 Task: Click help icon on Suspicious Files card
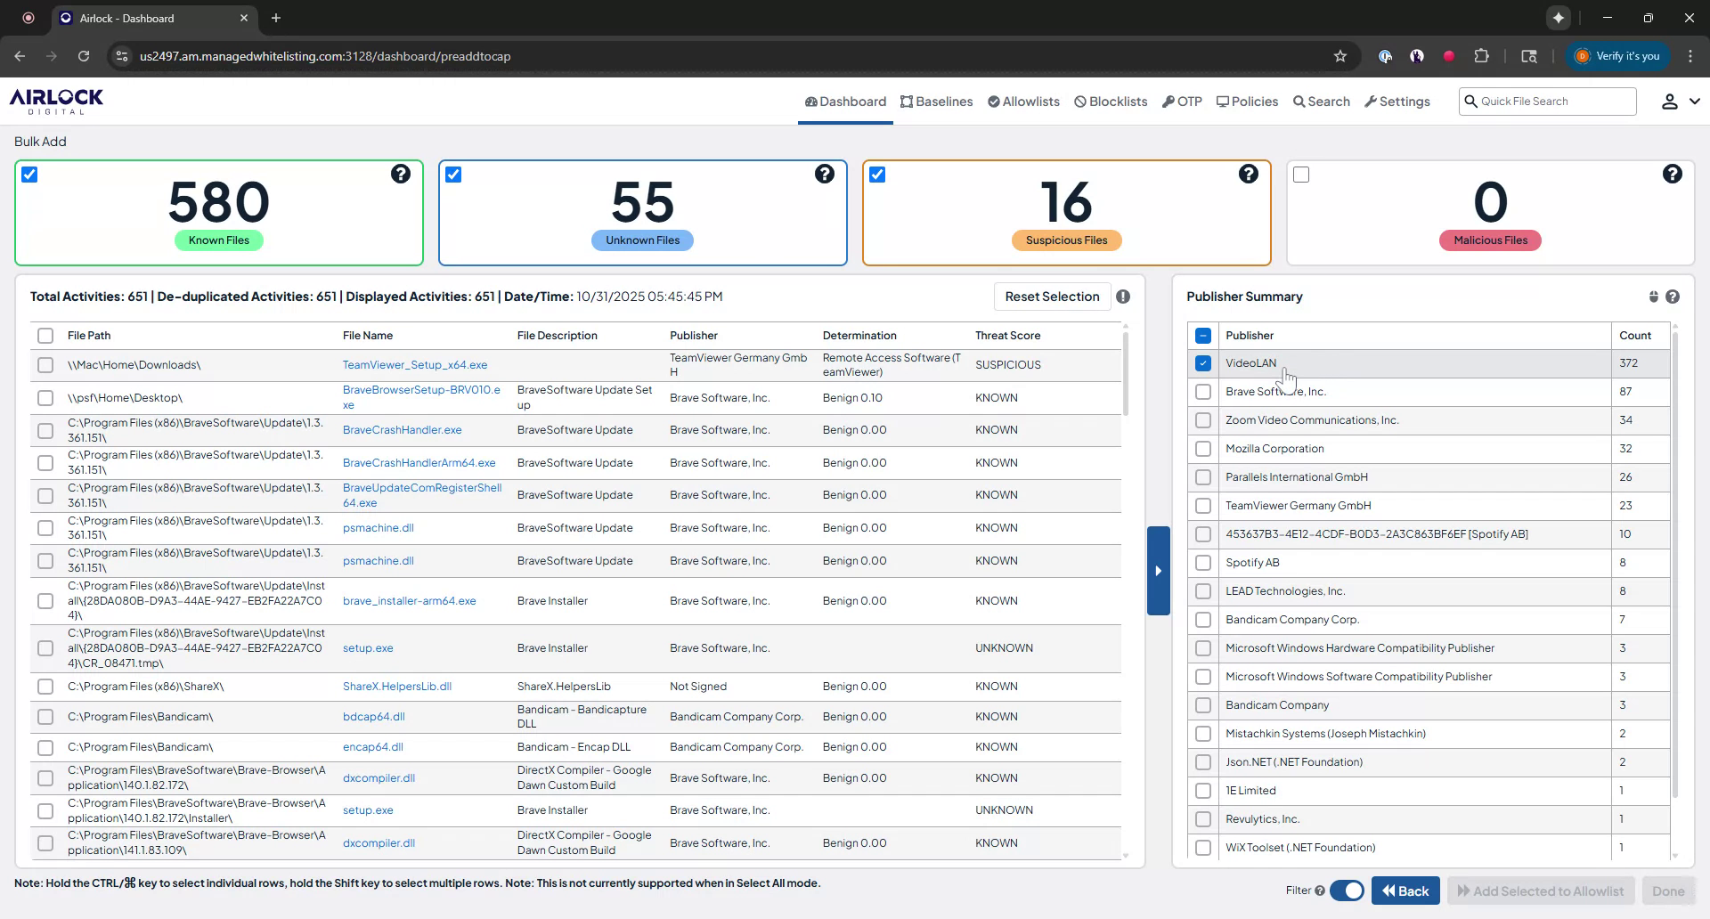(1249, 174)
